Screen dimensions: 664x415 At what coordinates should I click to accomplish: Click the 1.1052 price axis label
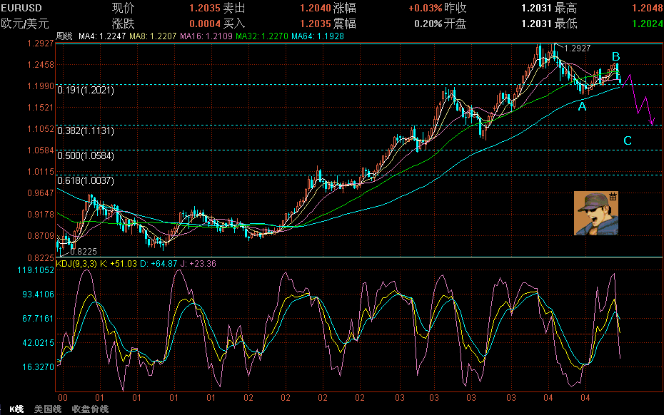[41, 128]
